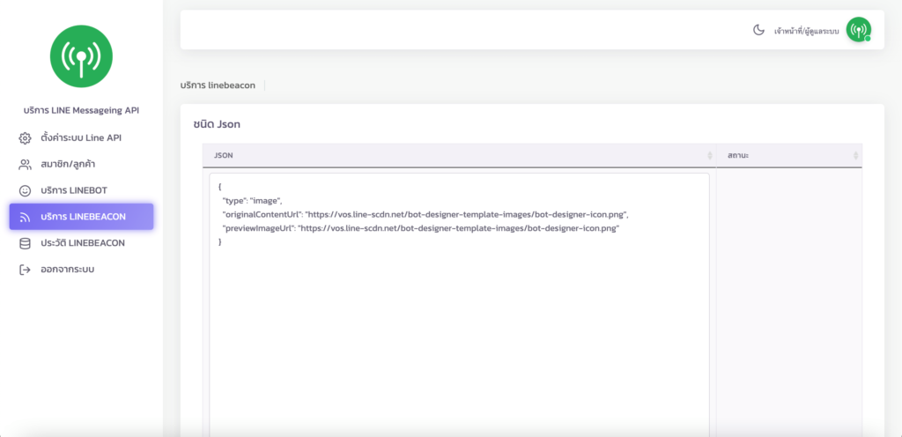Click inside the JSON text area
This screenshot has height=437, width=902.
tap(459, 305)
